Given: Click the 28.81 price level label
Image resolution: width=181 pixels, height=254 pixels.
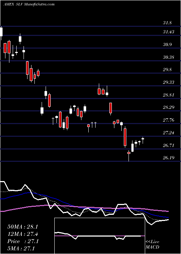Looking at the screenshot, I should tap(169, 95).
